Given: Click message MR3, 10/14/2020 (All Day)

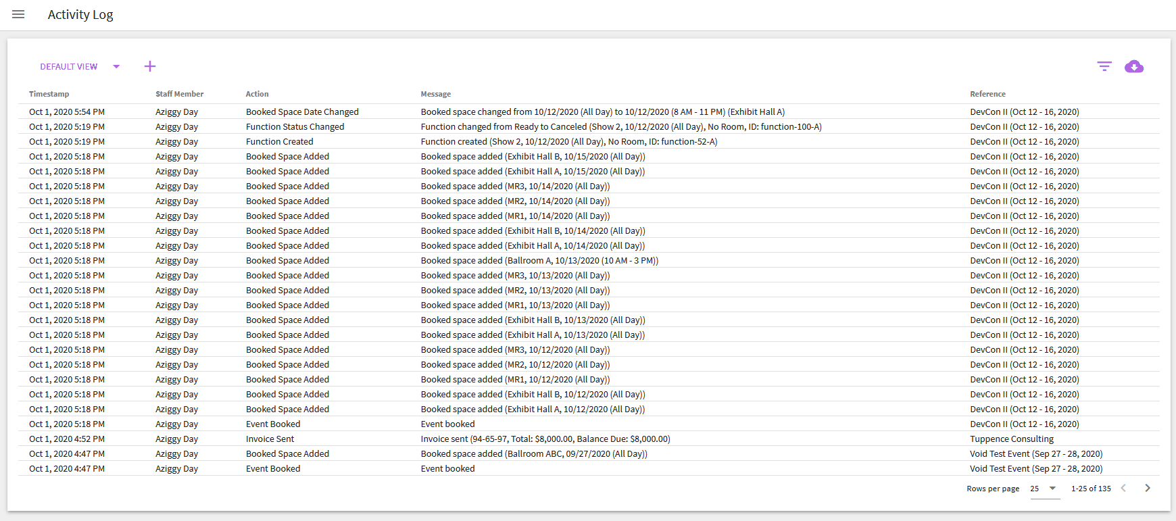Looking at the screenshot, I should point(515,186).
